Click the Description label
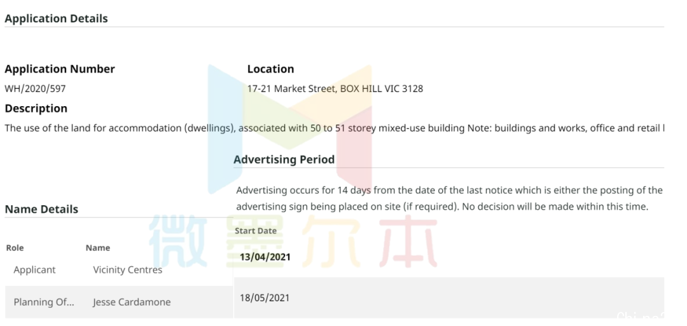This screenshot has height=326, width=687. pyautogui.click(x=36, y=109)
